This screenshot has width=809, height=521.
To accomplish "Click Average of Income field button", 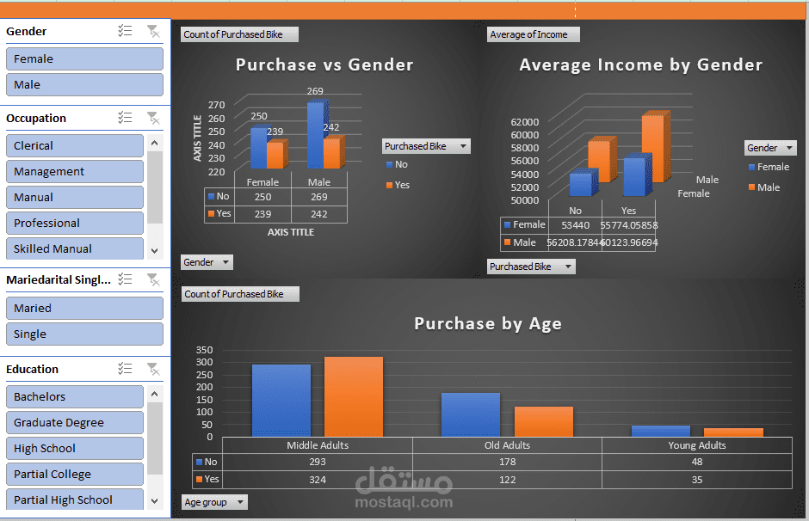I will 533,34.
